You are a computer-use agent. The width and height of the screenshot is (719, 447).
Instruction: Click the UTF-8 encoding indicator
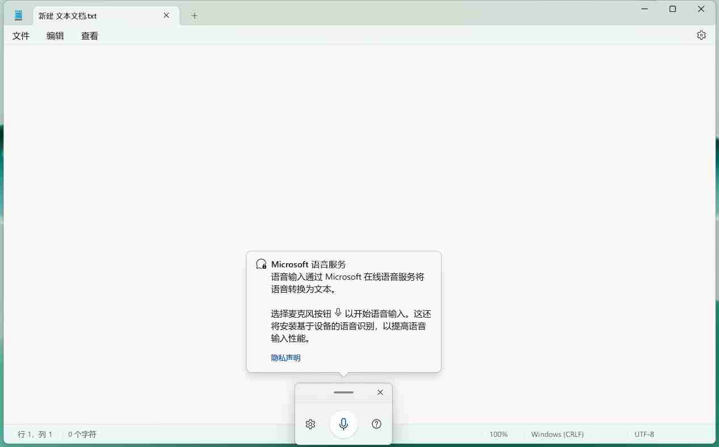644,434
